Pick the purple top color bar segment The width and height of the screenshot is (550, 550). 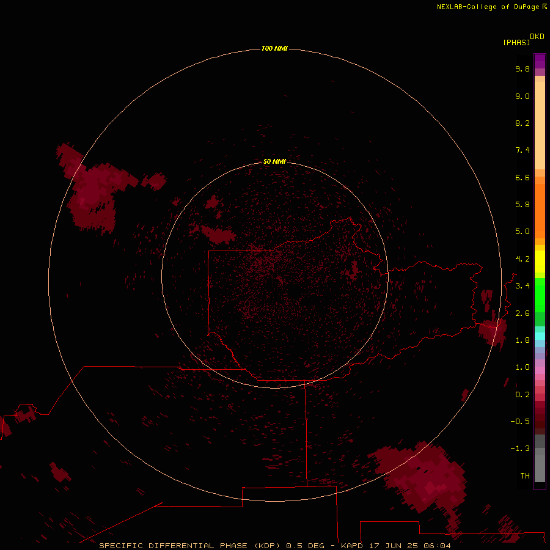[540, 61]
